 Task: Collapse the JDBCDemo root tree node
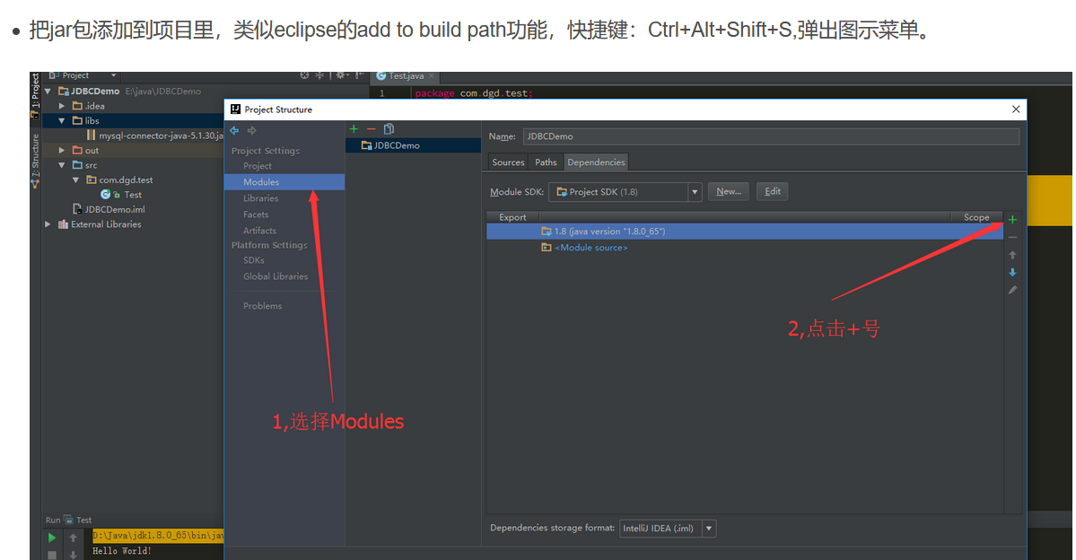click(48, 92)
